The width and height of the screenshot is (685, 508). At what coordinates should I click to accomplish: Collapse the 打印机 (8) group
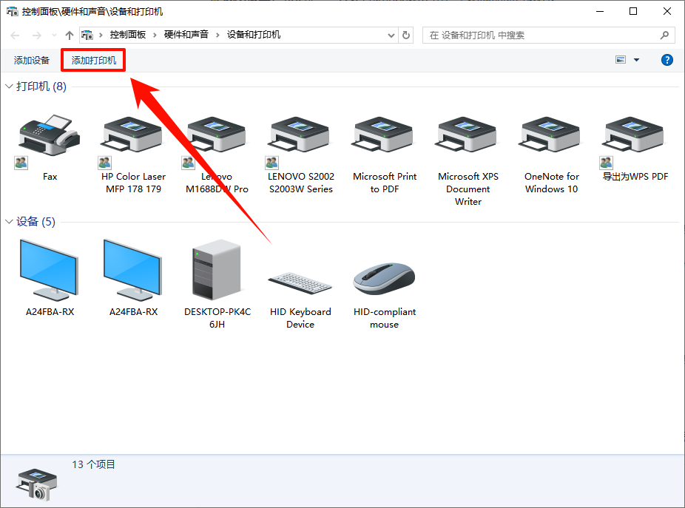9,87
